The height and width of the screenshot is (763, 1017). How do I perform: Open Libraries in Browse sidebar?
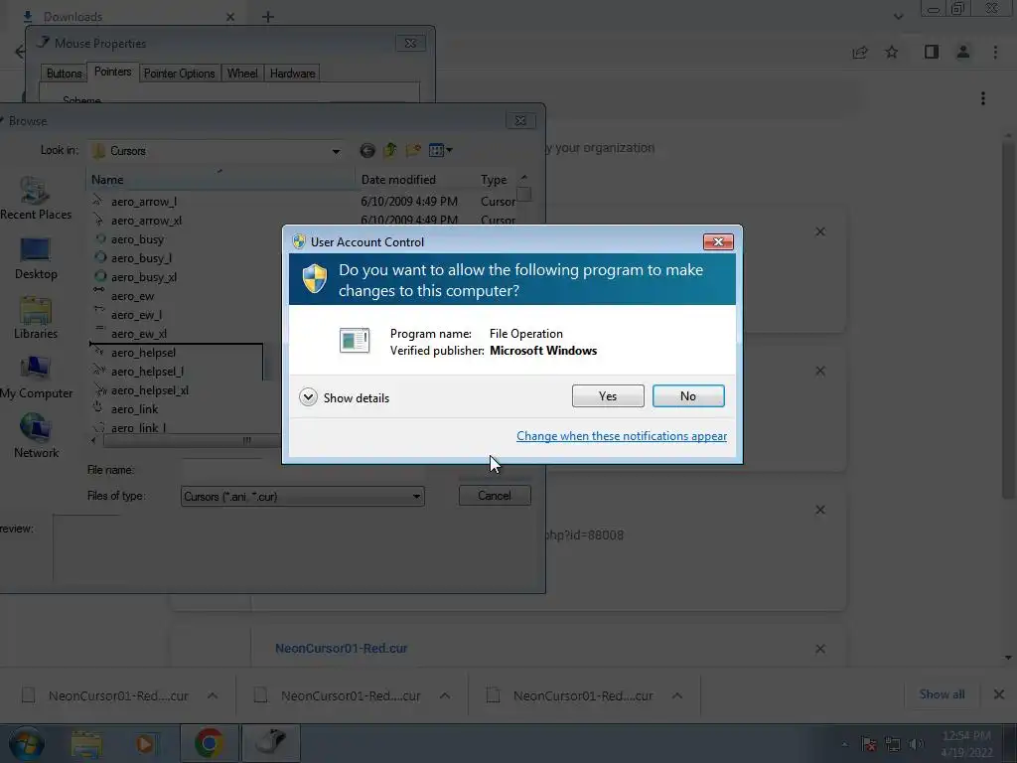(x=36, y=318)
